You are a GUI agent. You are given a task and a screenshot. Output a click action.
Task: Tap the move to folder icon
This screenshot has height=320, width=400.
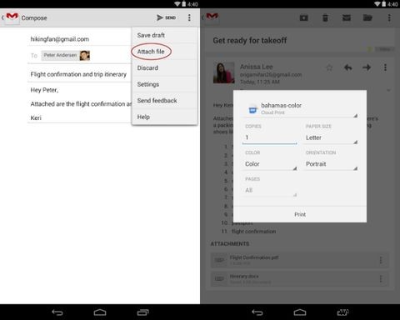pyautogui.click(x=367, y=18)
